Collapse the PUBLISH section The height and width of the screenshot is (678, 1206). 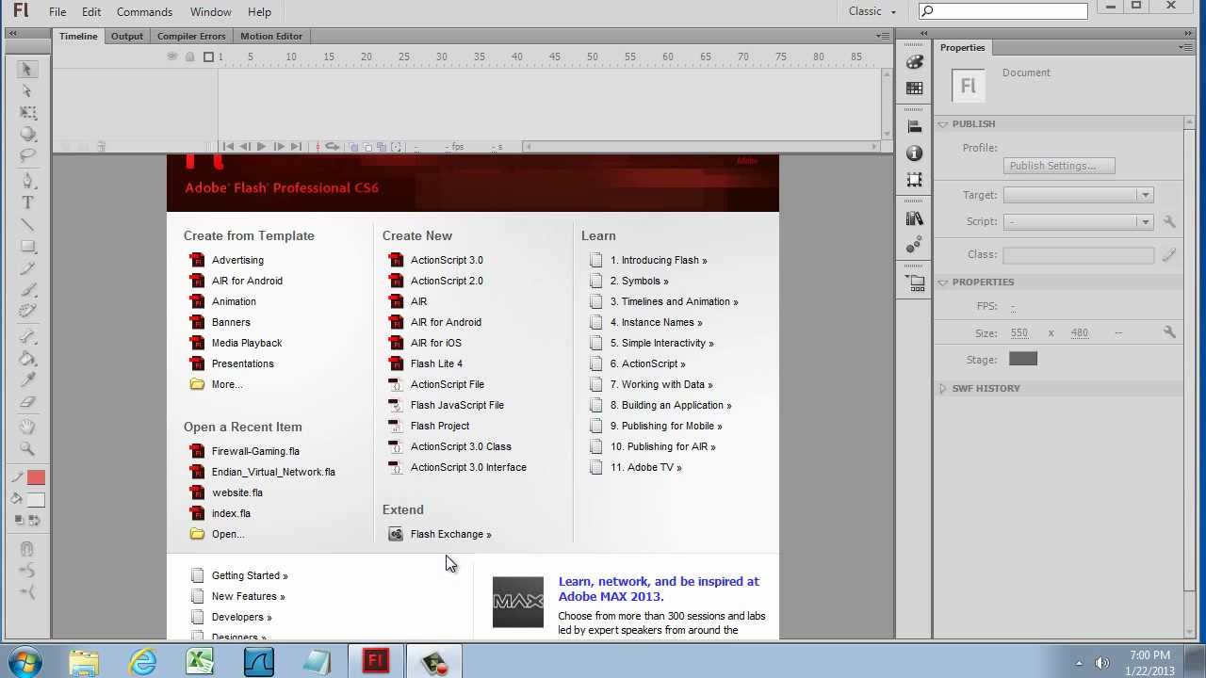[x=943, y=123]
